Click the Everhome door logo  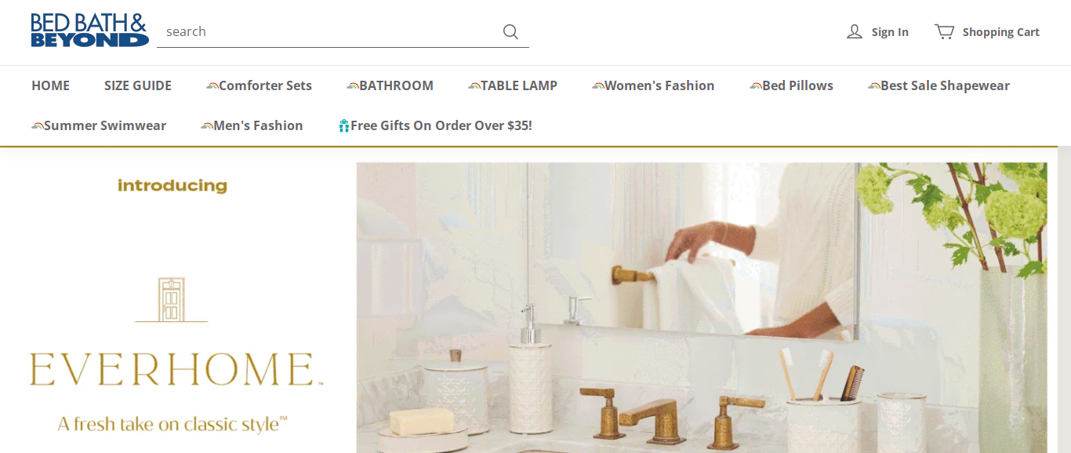171,299
